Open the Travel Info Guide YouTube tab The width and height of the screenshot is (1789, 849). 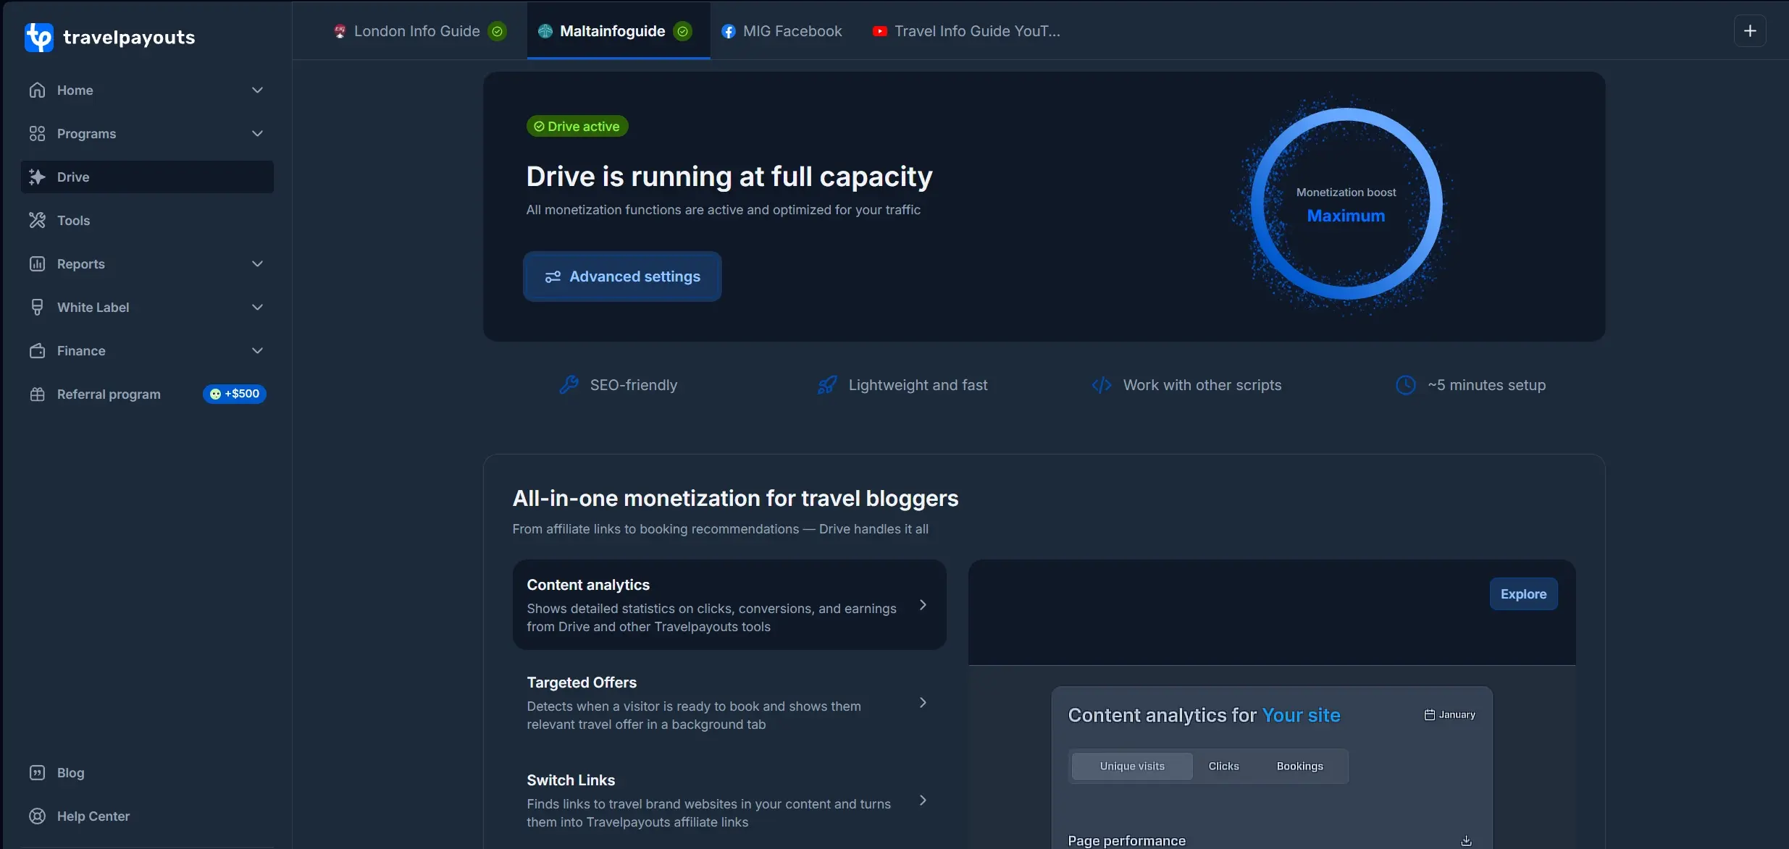click(967, 31)
